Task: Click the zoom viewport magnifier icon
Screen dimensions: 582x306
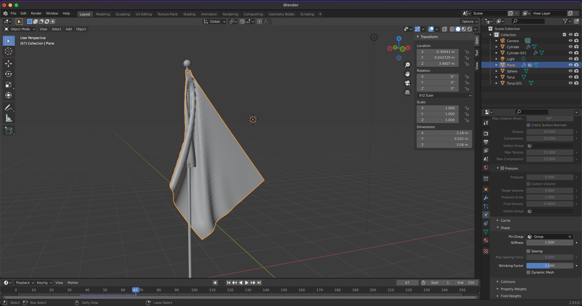Action: [x=407, y=65]
